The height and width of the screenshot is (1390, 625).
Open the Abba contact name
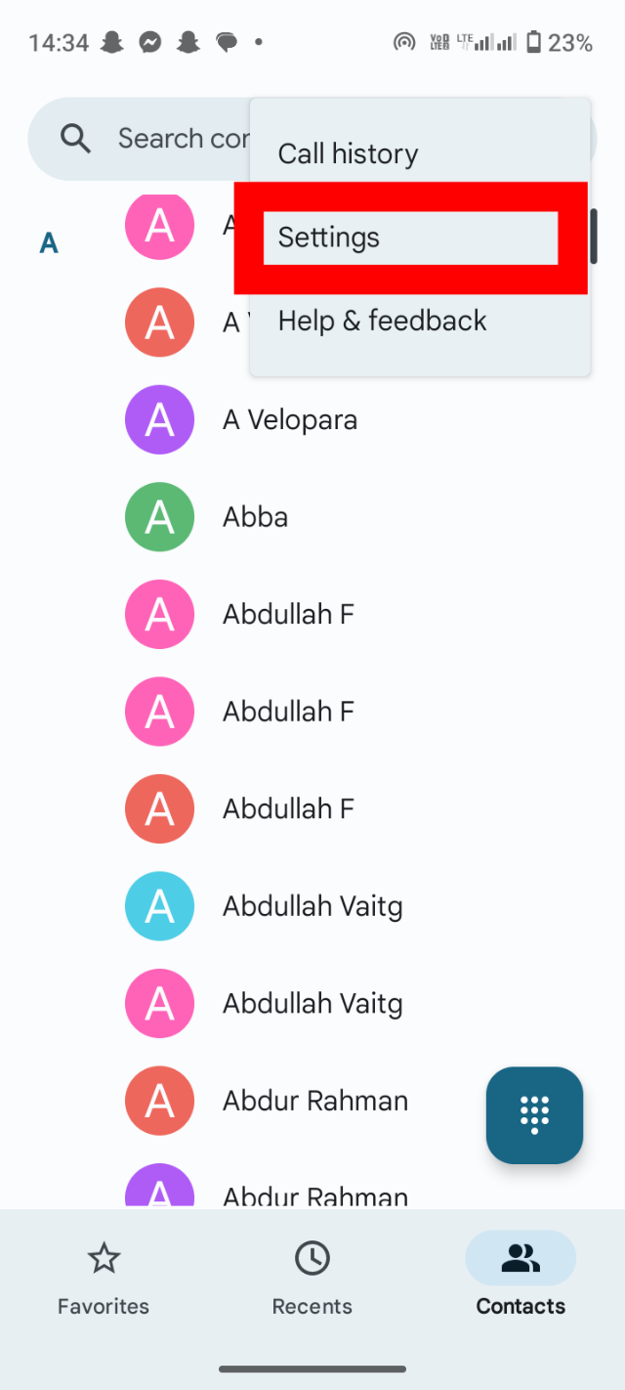click(x=255, y=517)
